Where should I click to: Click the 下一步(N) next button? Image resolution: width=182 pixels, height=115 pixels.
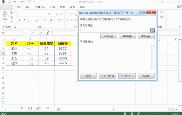pyautogui.click(x=127, y=76)
